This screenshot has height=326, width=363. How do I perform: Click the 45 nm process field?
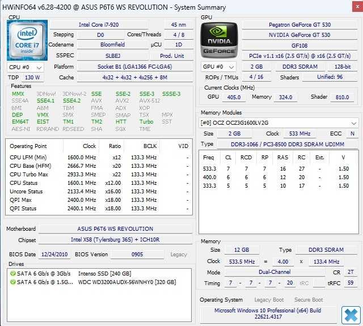tap(179, 25)
